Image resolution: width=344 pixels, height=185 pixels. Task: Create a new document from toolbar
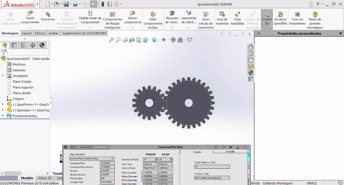[48, 4]
